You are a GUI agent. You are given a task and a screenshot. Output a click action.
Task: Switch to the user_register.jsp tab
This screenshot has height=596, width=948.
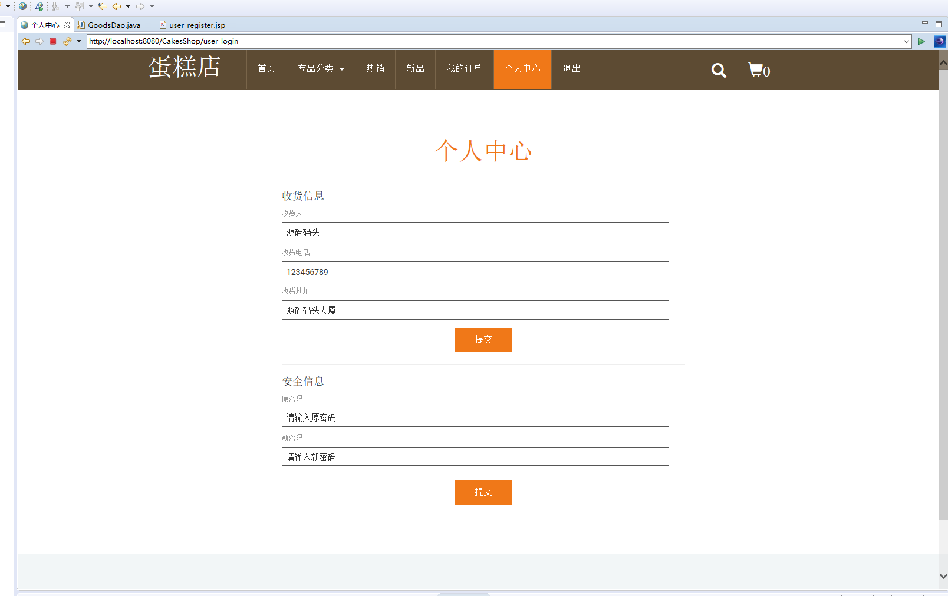(x=196, y=25)
